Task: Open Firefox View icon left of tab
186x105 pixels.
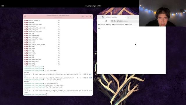Action: [x=103, y=17]
